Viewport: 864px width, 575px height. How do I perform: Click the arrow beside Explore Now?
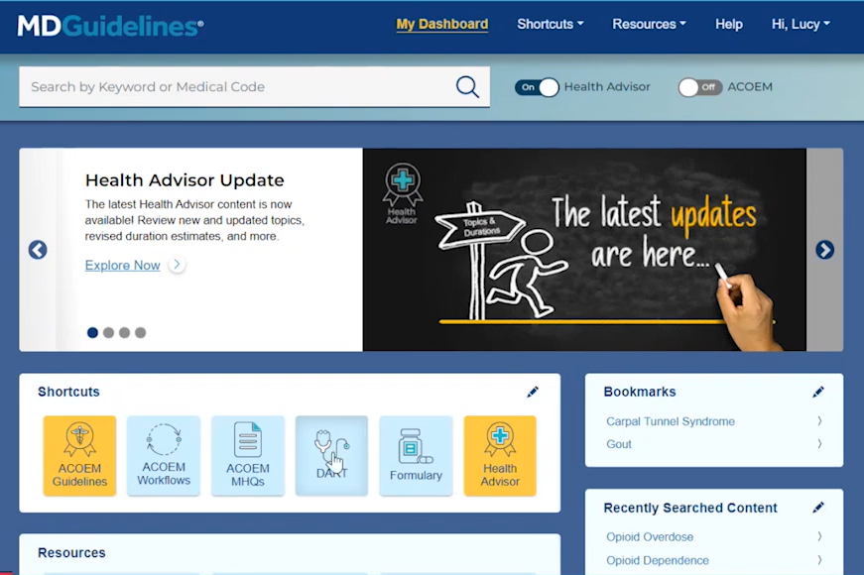[x=177, y=265]
